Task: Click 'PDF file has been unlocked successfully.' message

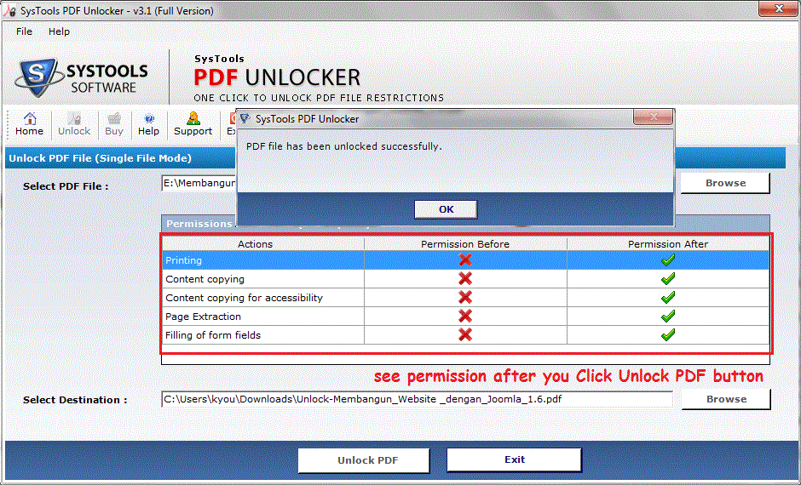Action: tap(343, 146)
